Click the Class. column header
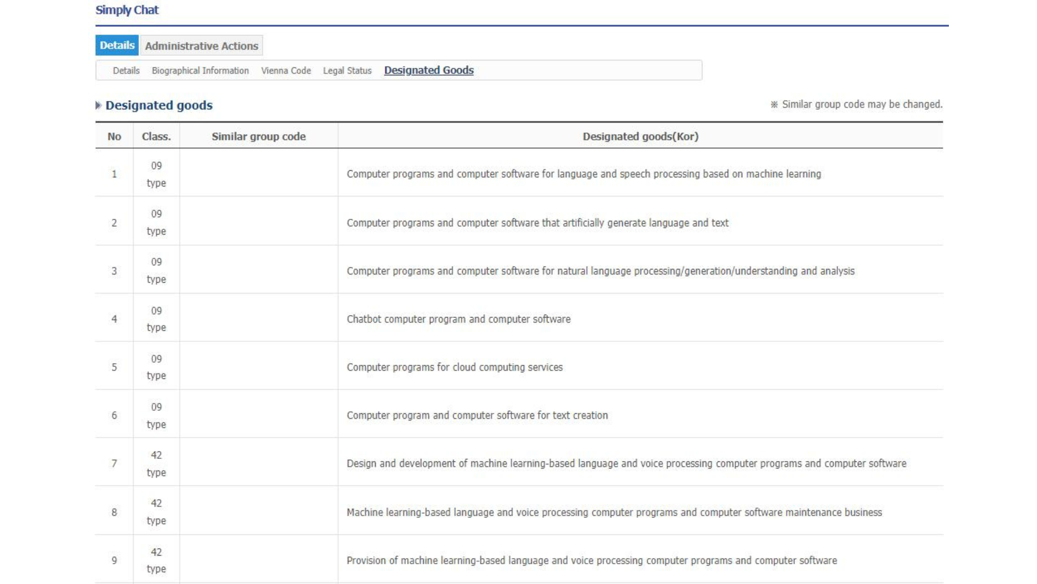This screenshot has height=584, width=1037. (x=156, y=136)
